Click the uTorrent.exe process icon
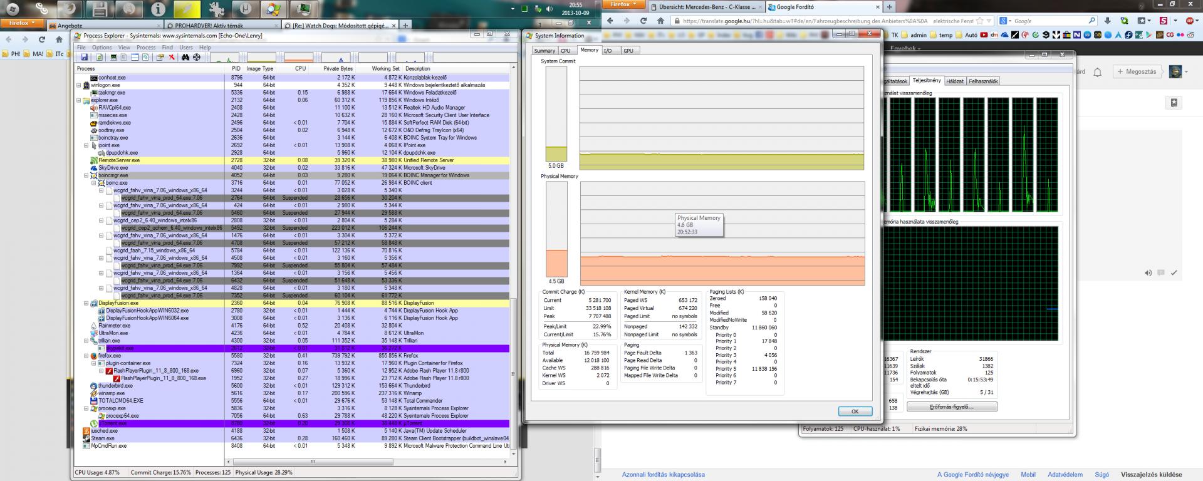Viewport: 1203px width, 481px height. point(94,423)
